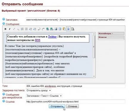Viewport: 129px width, 111px height.
Task: Remove a hyperlink using the unlink icon
Action: point(52,29)
